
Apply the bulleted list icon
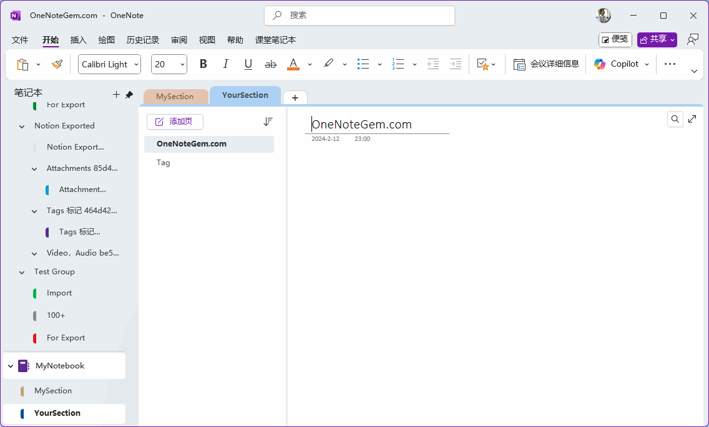[363, 64]
